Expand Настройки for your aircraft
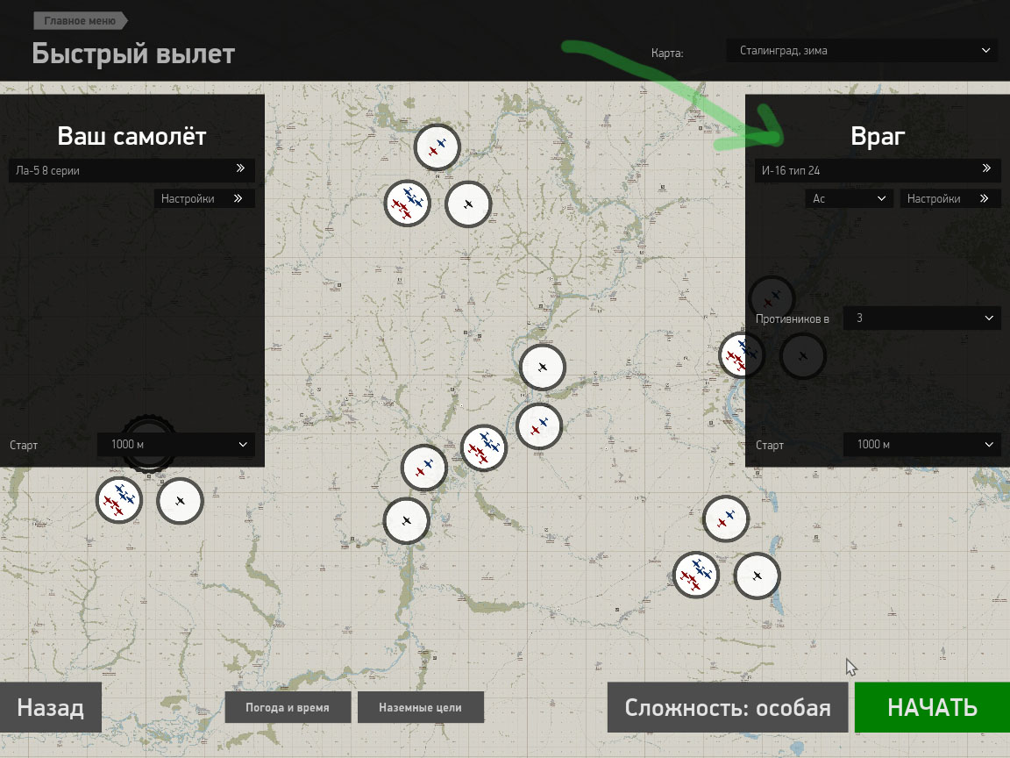The width and height of the screenshot is (1010, 758). [x=205, y=198]
